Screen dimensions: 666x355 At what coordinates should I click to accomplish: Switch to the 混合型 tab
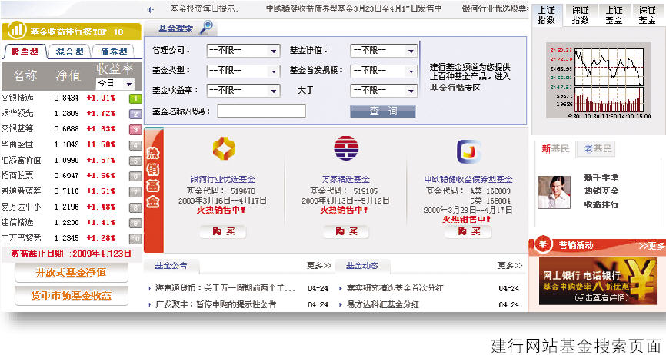(68, 52)
